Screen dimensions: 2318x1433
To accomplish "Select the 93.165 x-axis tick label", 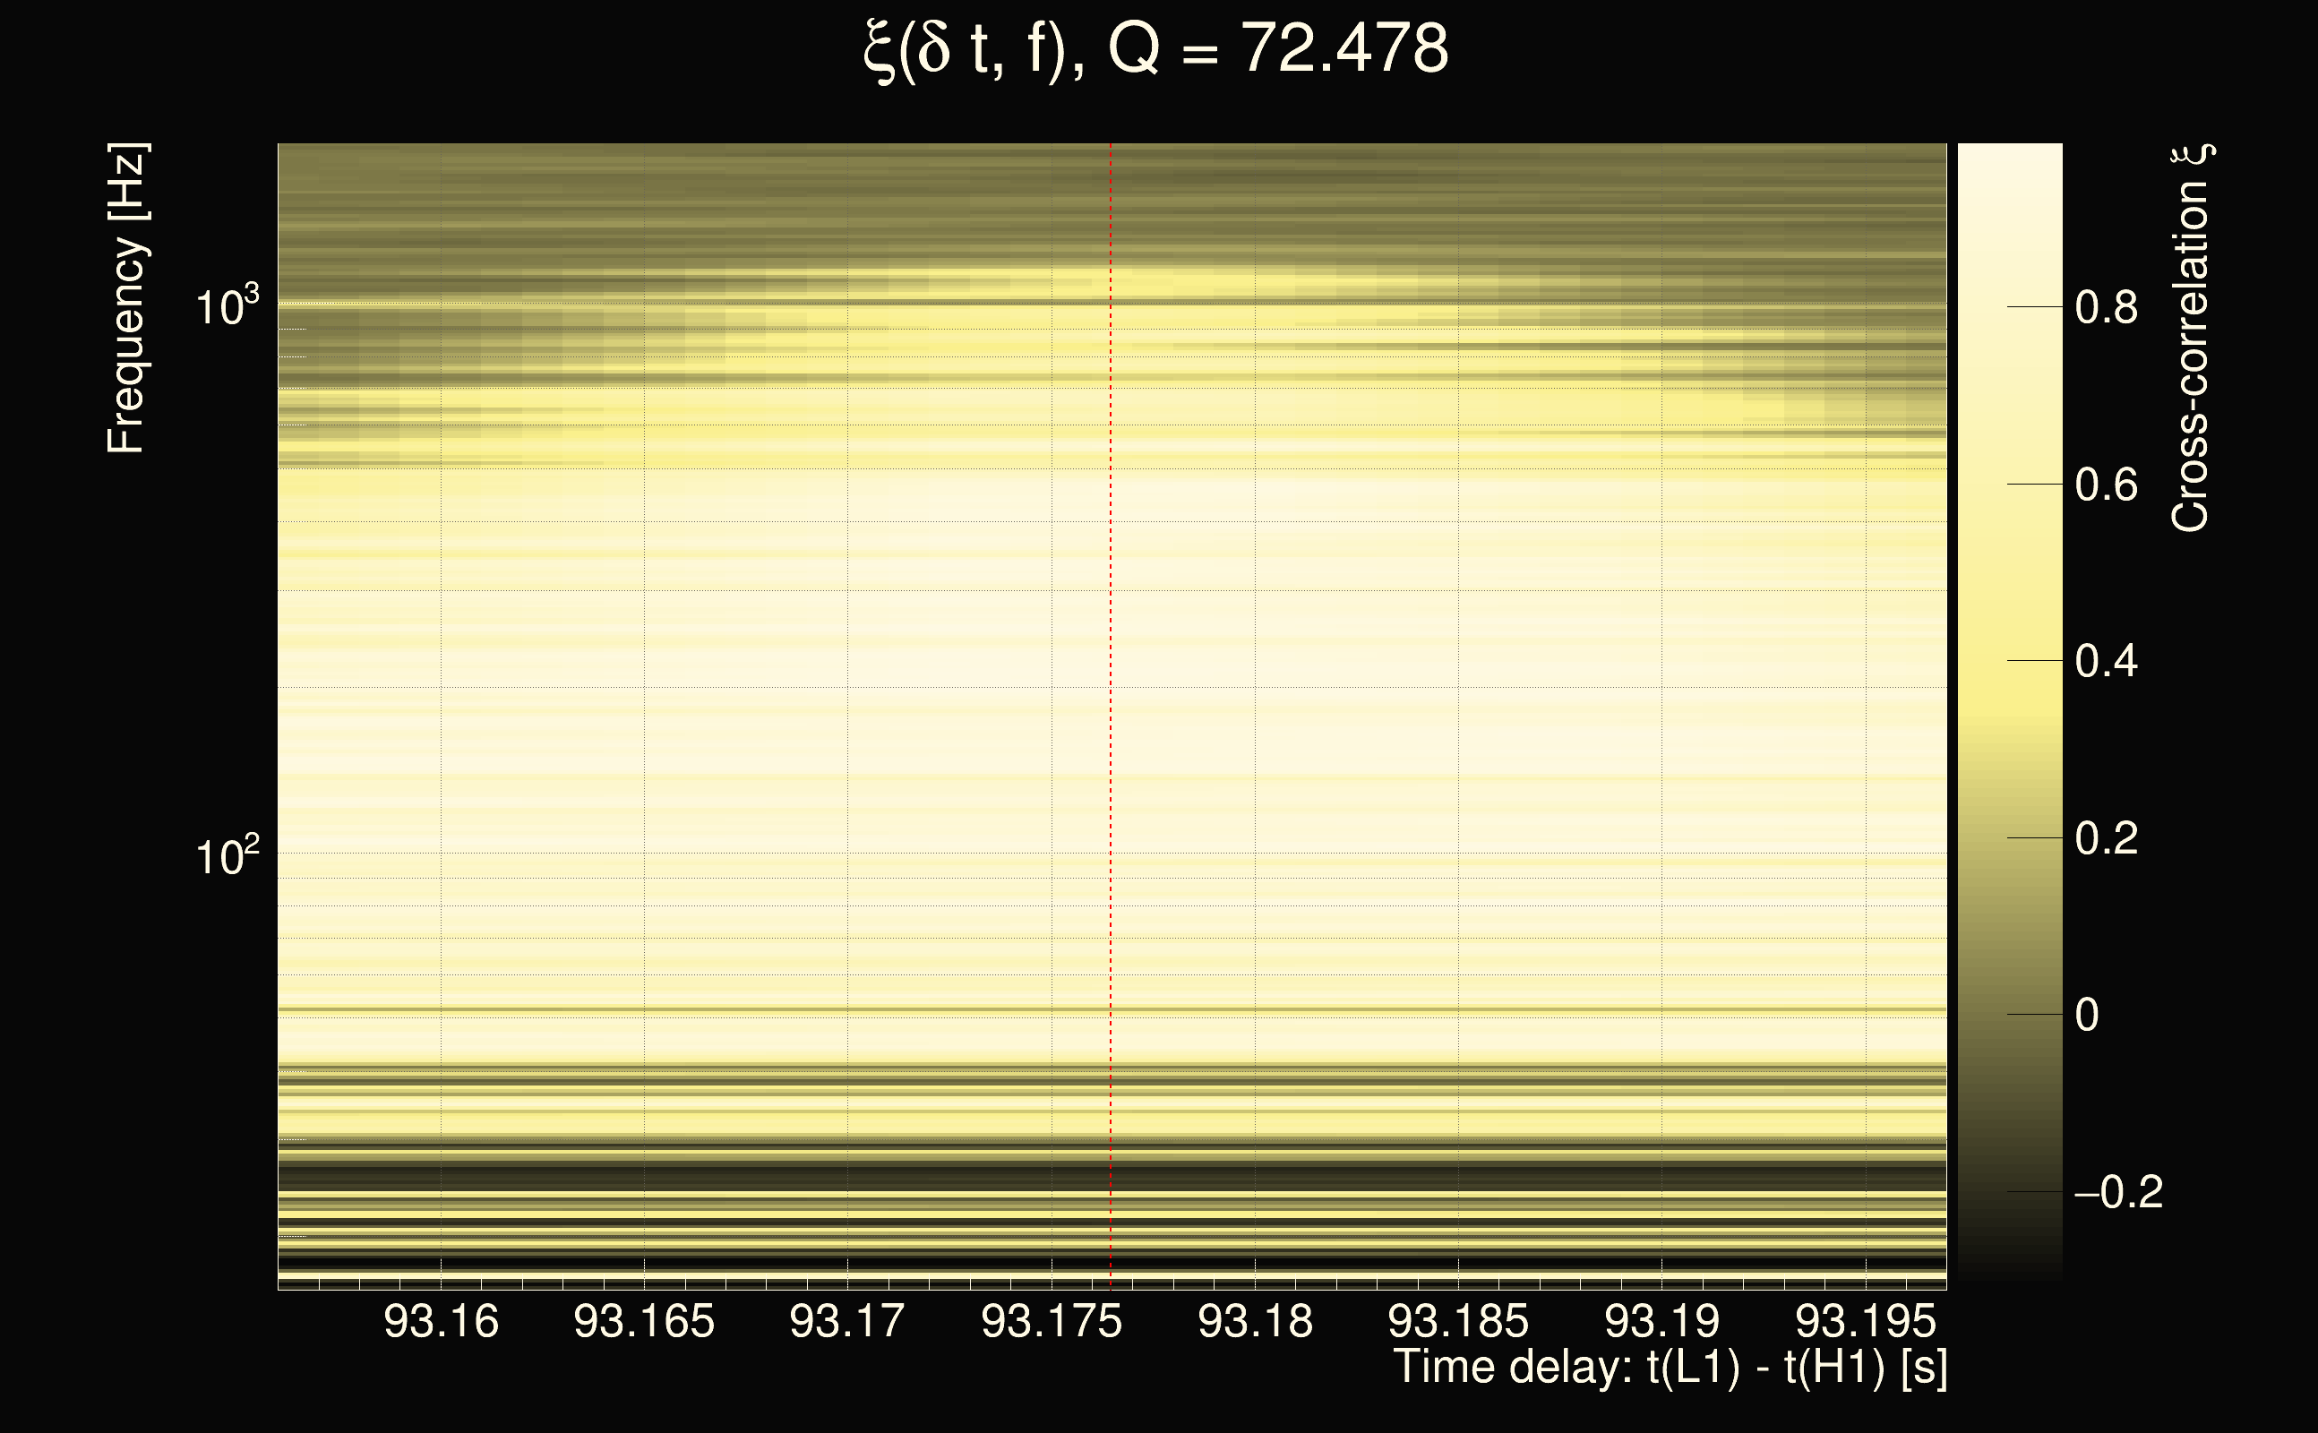I will 644,1321.
